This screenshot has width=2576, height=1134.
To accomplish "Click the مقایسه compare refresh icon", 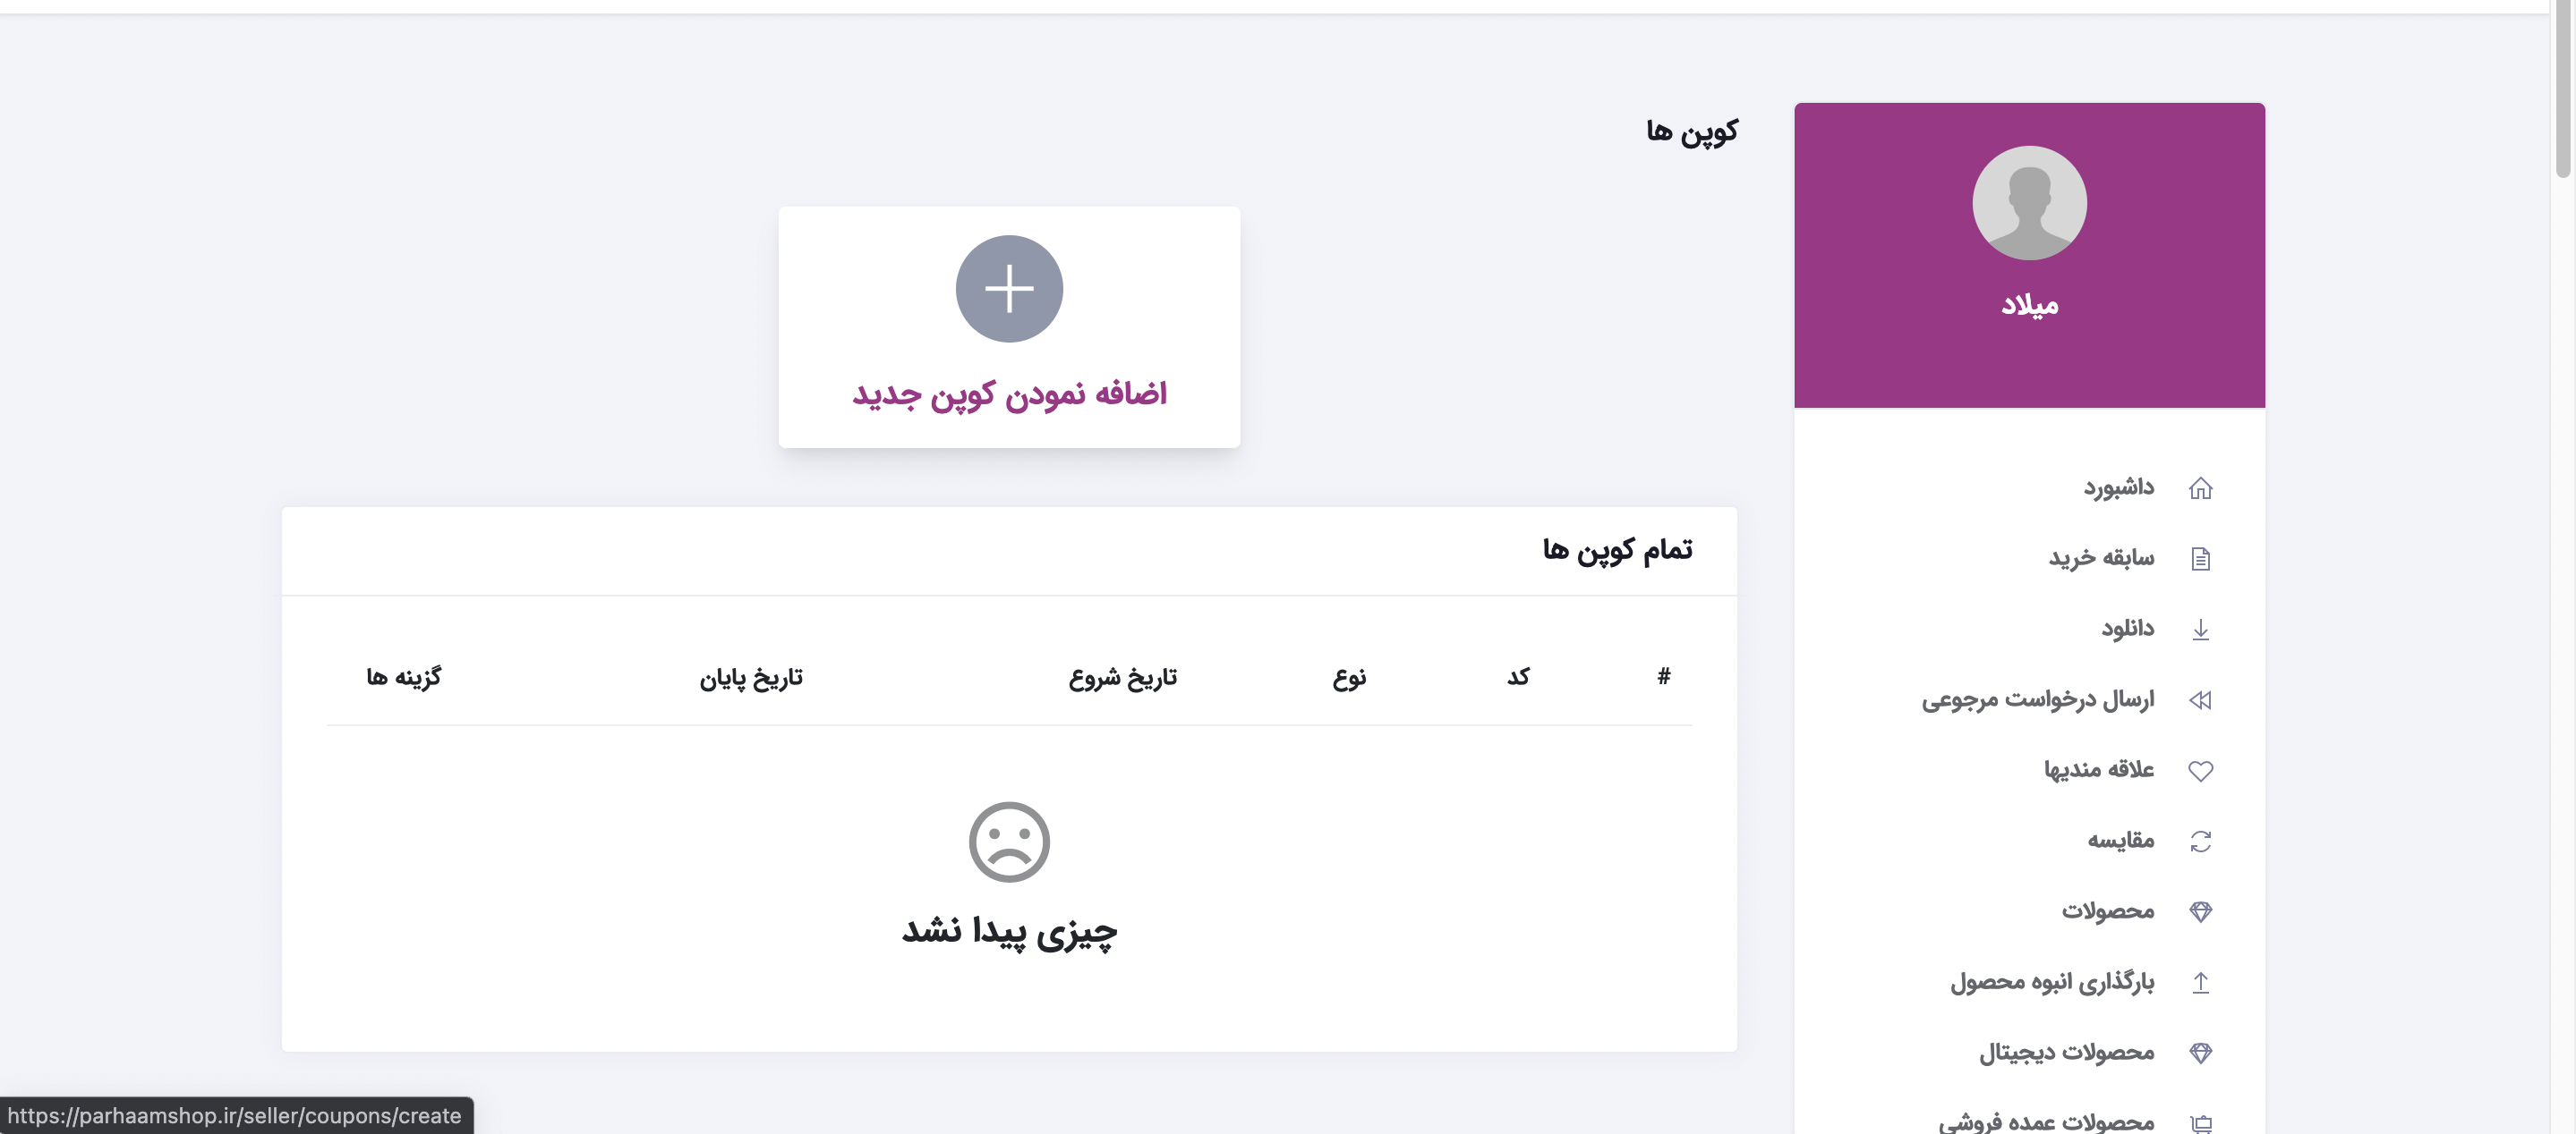I will 2203,841.
